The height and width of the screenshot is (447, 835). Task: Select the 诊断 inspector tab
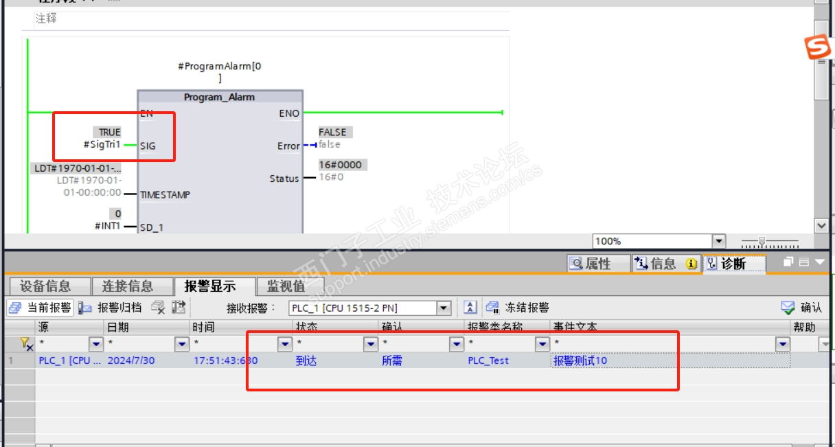(x=733, y=264)
